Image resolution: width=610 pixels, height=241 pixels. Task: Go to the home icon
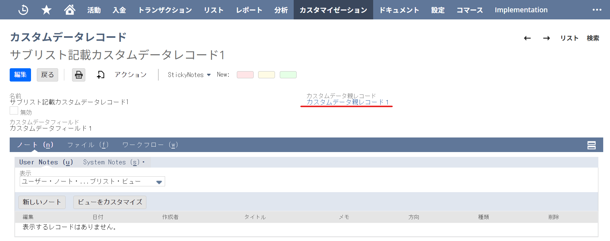point(70,10)
